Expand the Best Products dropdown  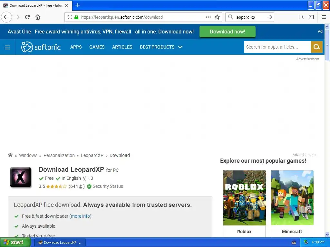pyautogui.click(x=161, y=47)
